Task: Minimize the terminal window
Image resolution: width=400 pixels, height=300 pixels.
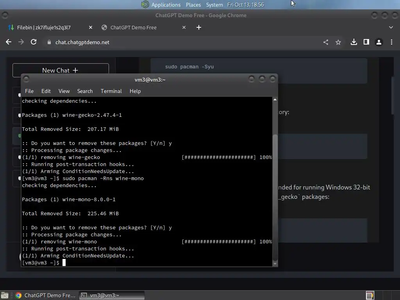Action: click(x=251, y=79)
